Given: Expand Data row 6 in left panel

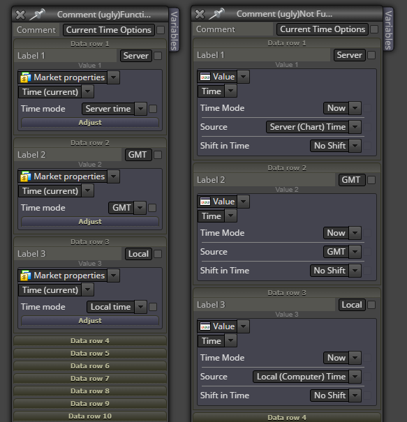Looking at the screenshot, I should point(90,366).
